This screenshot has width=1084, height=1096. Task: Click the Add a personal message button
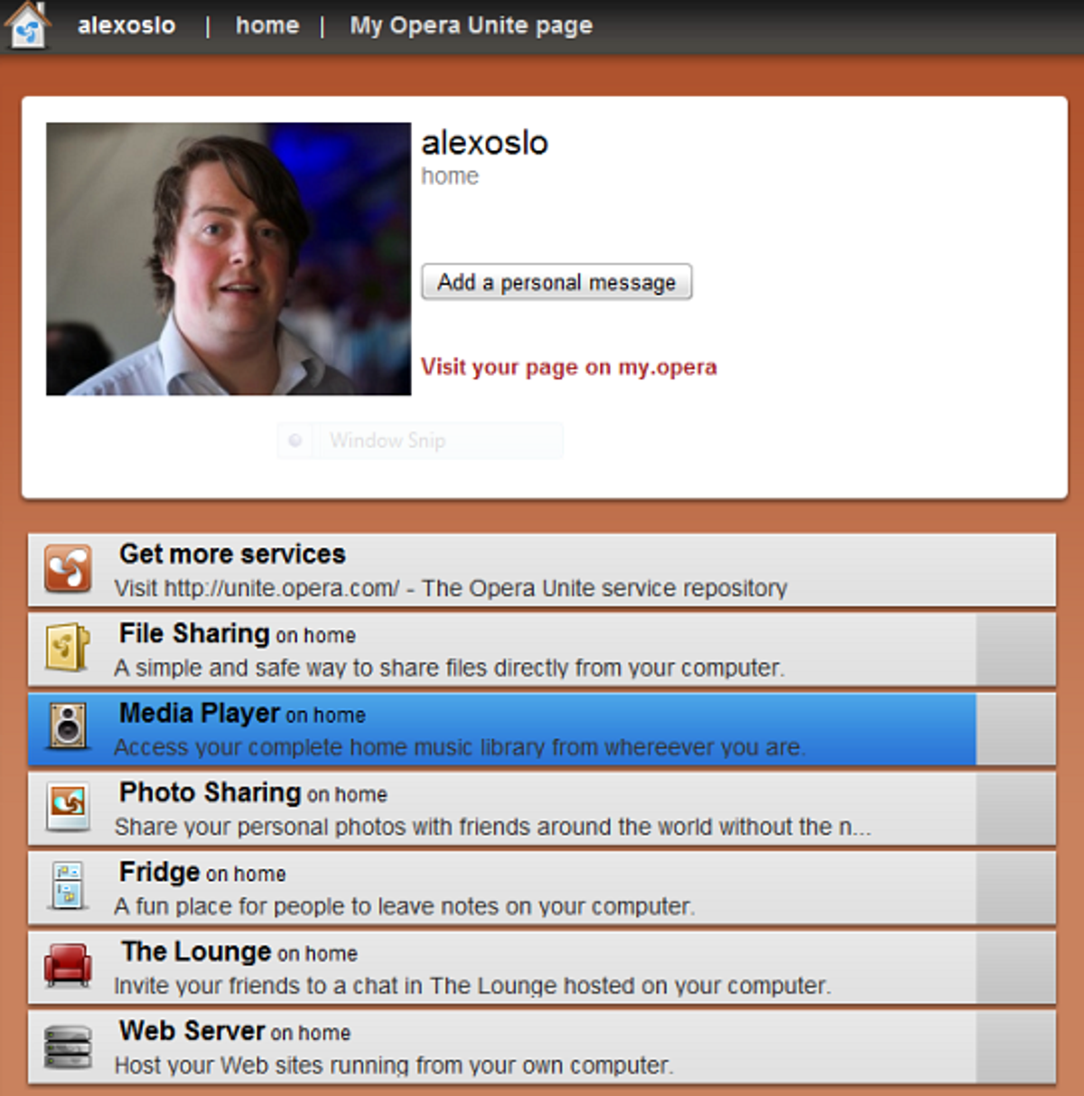point(556,282)
